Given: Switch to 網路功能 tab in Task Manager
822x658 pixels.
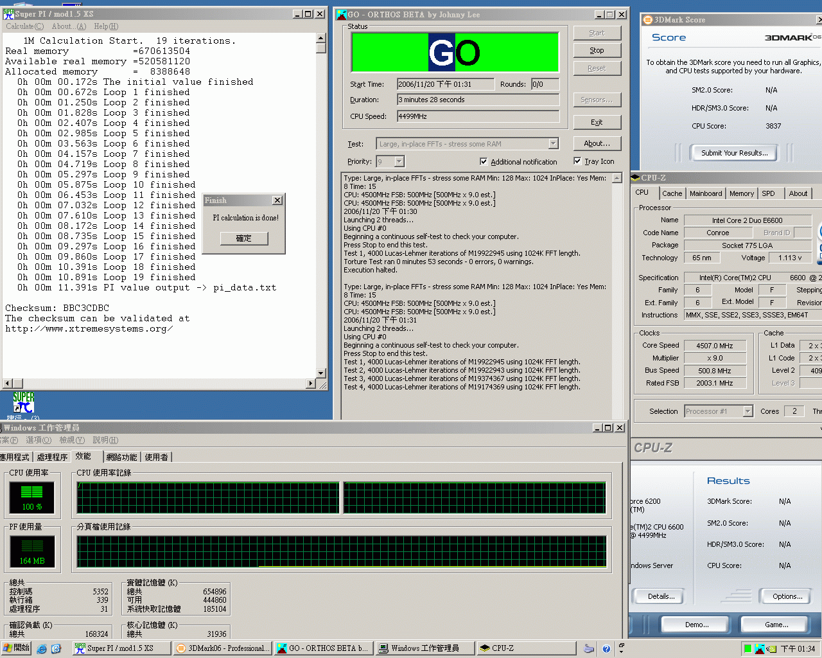Looking at the screenshot, I should 122,457.
